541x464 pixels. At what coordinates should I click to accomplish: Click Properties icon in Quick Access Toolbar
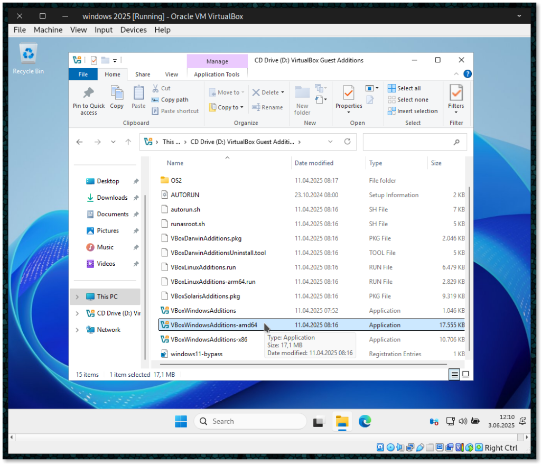[x=94, y=60]
